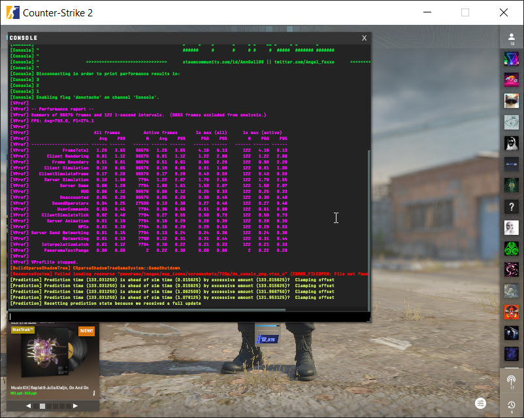Select the pink retro sunset avatar
Screen dimensions: 524x418
[512, 80]
